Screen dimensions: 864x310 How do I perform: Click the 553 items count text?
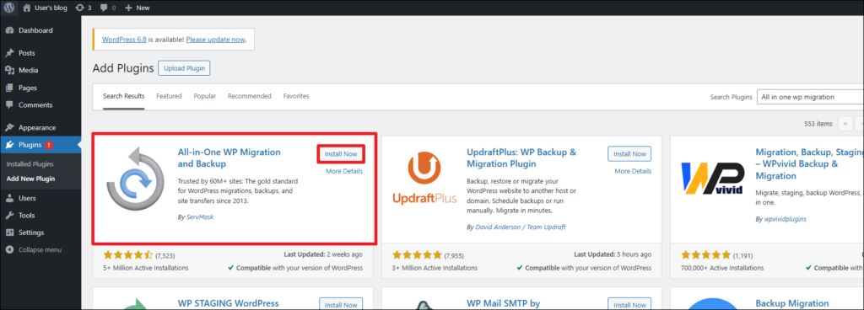pos(818,124)
